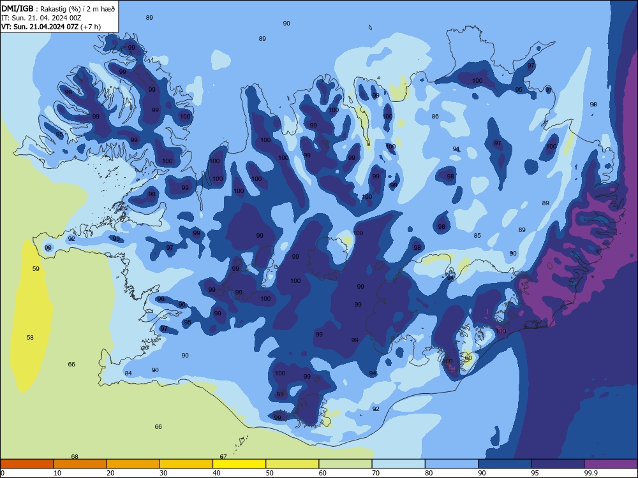The height and width of the screenshot is (478, 638).
Task: Click the navy 95–99.9 legend segment
Action: (x=558, y=464)
